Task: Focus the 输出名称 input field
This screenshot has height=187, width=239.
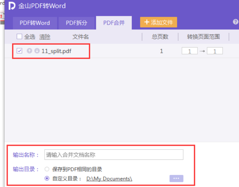Action: (x=114, y=155)
